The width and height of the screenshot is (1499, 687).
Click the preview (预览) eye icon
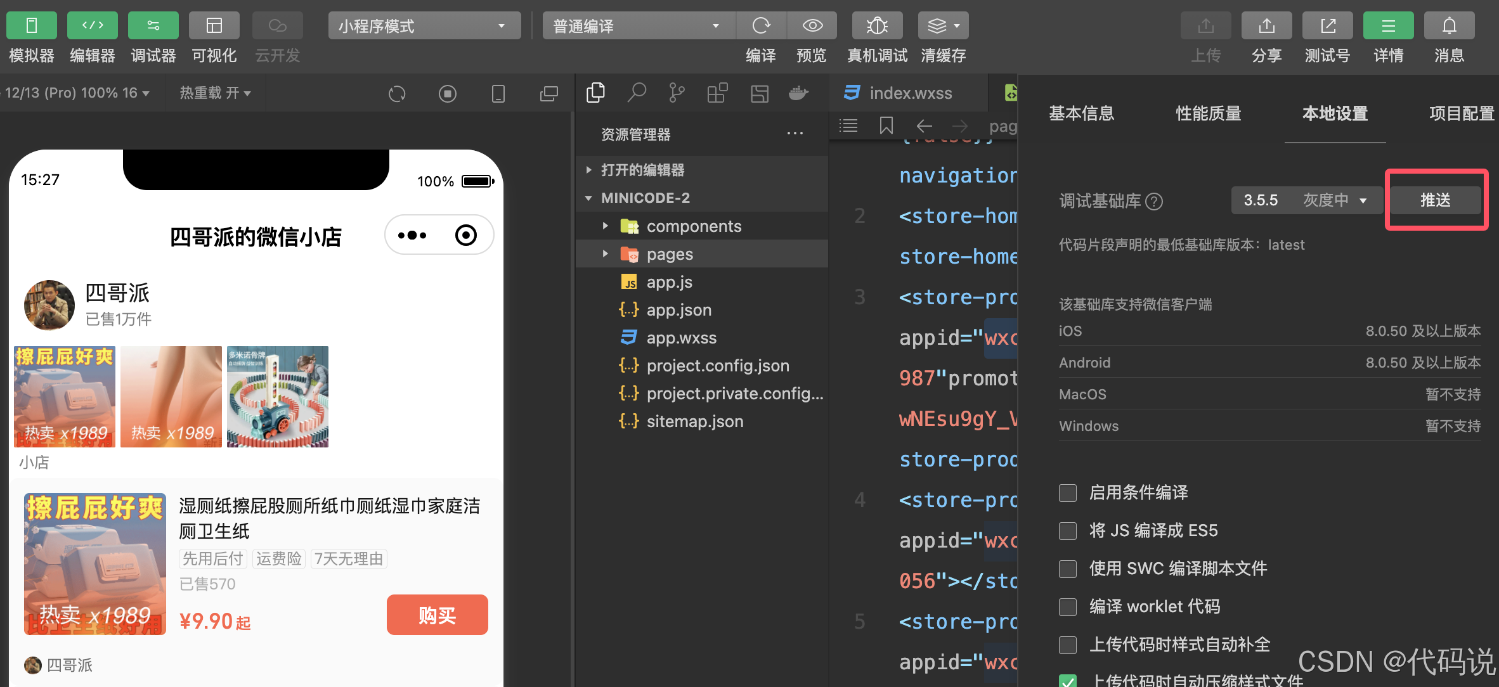pyautogui.click(x=812, y=26)
